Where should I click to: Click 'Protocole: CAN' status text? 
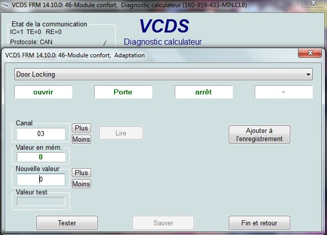(31, 42)
